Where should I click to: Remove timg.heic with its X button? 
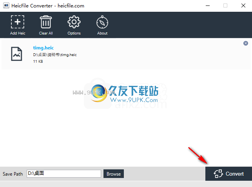point(246,43)
